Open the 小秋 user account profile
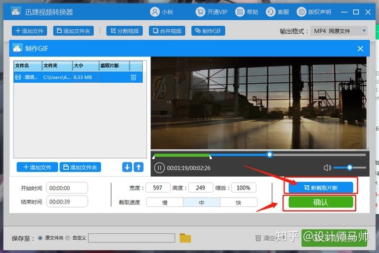 tap(161, 12)
